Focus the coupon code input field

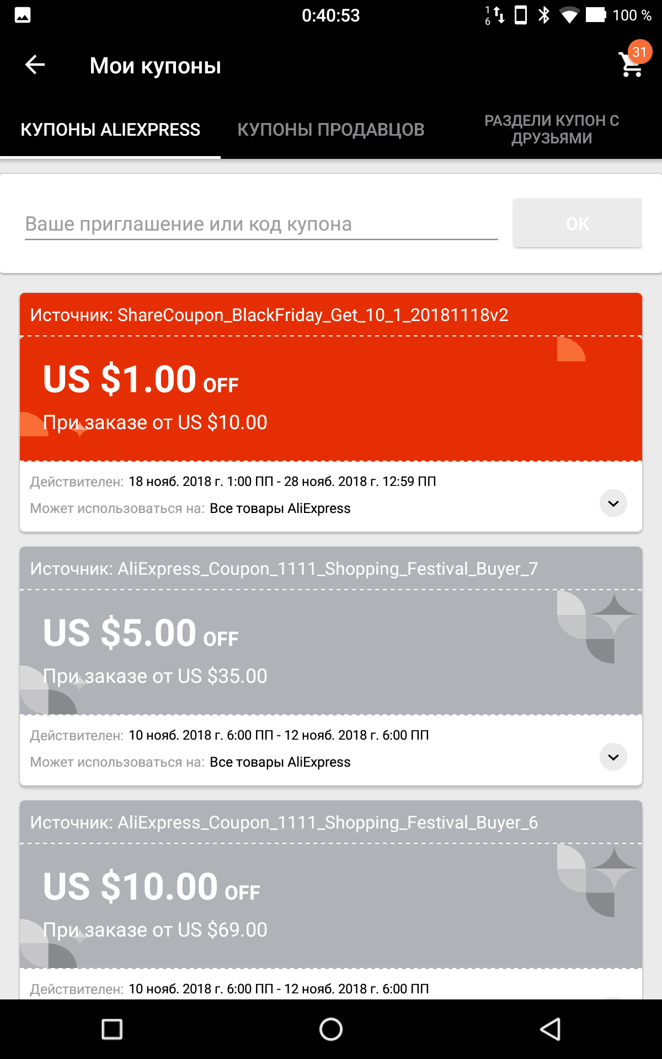[261, 224]
